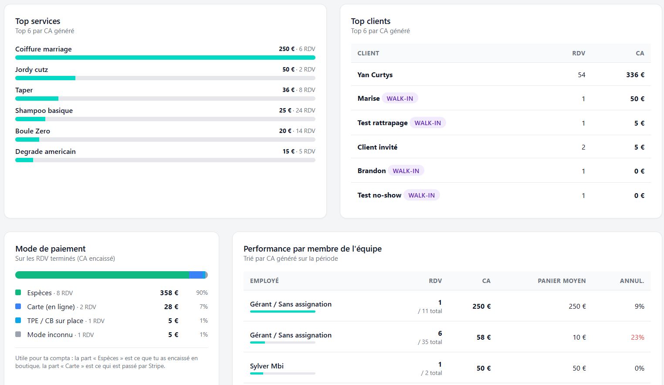664x385 pixels.
Task: Click the Coiffure marriage progress bar
Action: pyautogui.click(x=165, y=58)
